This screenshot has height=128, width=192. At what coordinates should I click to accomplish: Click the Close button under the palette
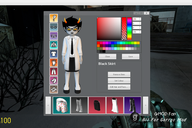click(108, 56)
